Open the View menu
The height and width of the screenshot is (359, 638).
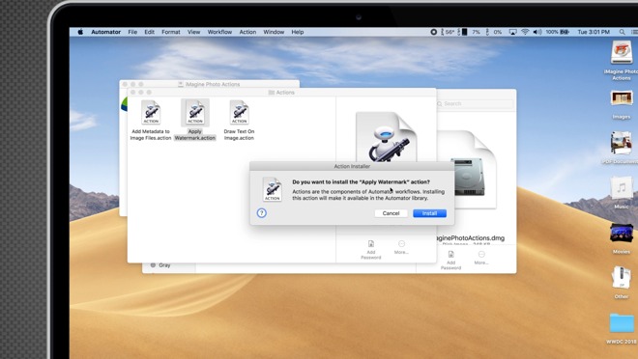pyautogui.click(x=193, y=32)
